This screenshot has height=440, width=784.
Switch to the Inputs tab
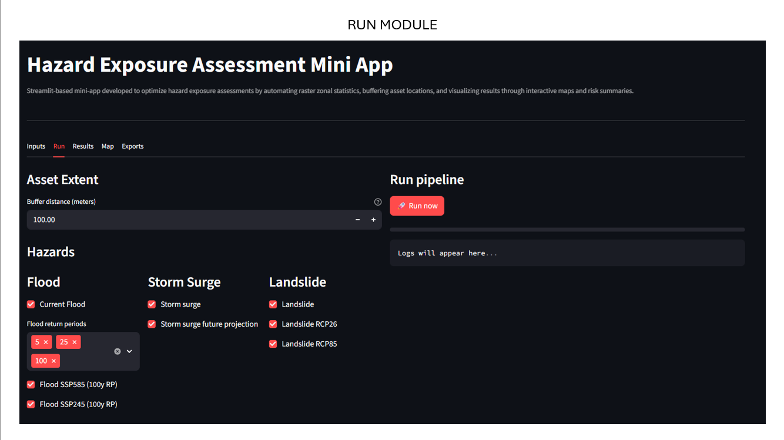coord(36,146)
